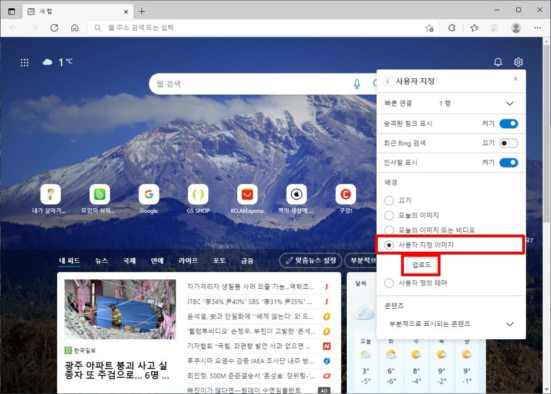Open the Extensions puzzle icon
Viewport: 551px width, 394px height.
(x=452, y=28)
